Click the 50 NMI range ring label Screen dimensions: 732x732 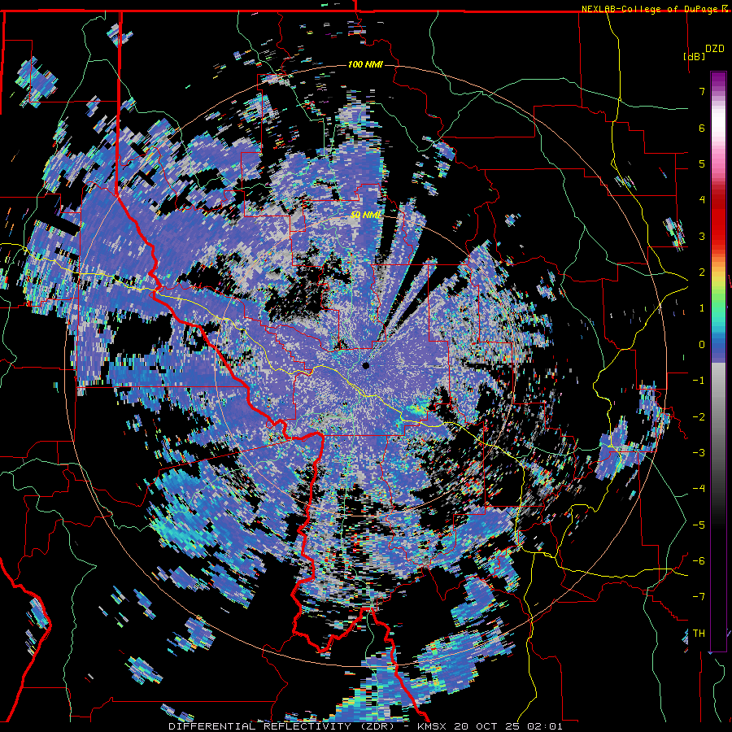click(x=365, y=216)
